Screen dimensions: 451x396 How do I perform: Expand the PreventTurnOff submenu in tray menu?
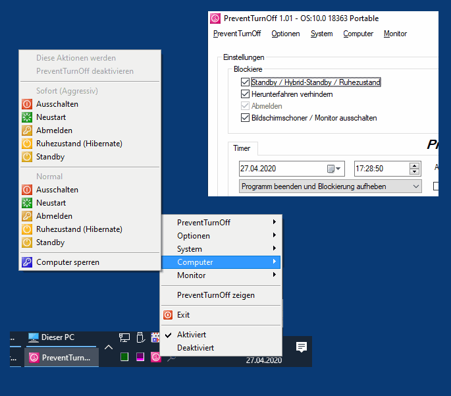(x=221, y=222)
